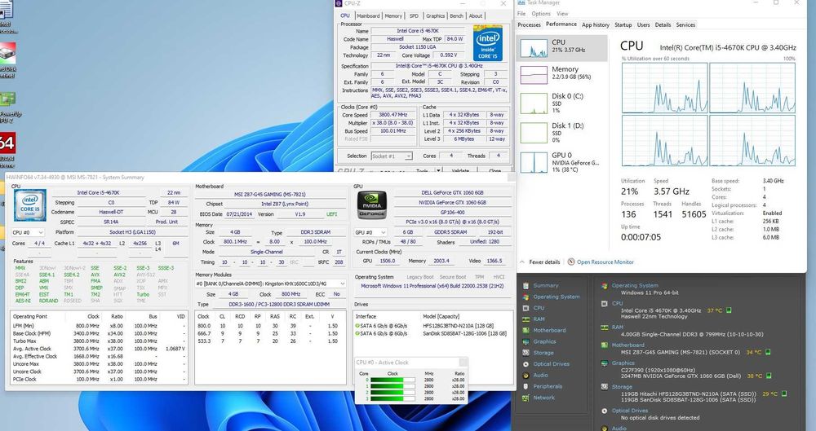Open Graphics tab in CPU-Z

[435, 16]
